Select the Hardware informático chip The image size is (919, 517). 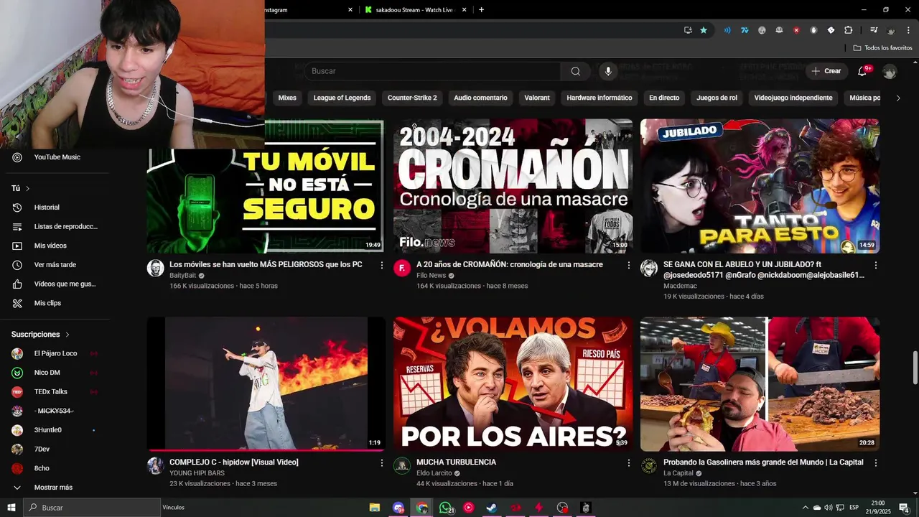(x=600, y=98)
